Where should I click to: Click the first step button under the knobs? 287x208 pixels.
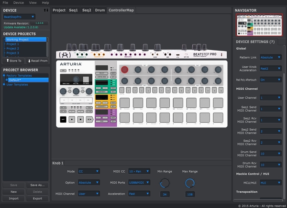click(x=122, y=90)
